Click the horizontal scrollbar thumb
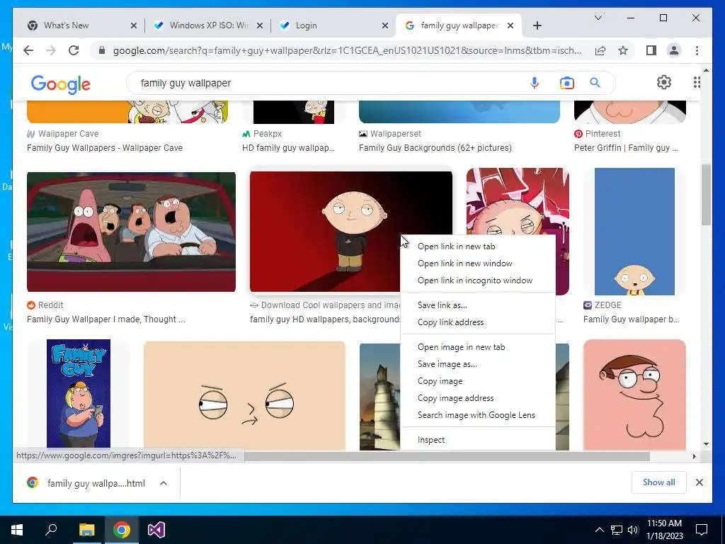The image size is (725, 544). 447,457
